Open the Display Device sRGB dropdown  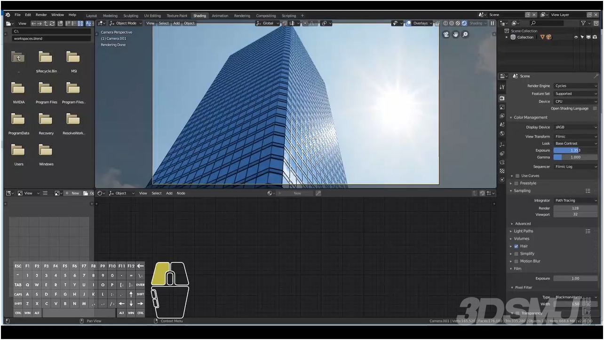575,127
